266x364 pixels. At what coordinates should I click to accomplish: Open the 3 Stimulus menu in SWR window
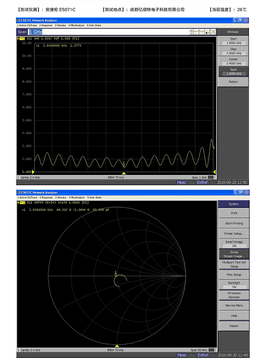(60, 26)
